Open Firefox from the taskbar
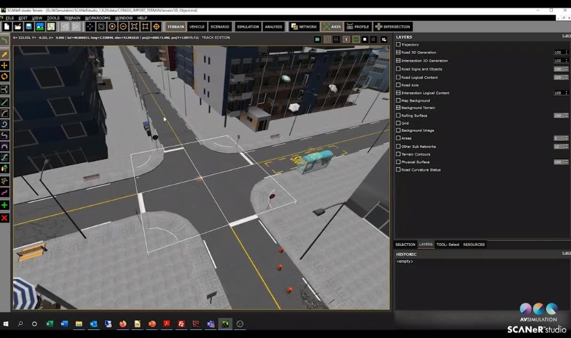This screenshot has width=571, height=338. click(x=123, y=324)
